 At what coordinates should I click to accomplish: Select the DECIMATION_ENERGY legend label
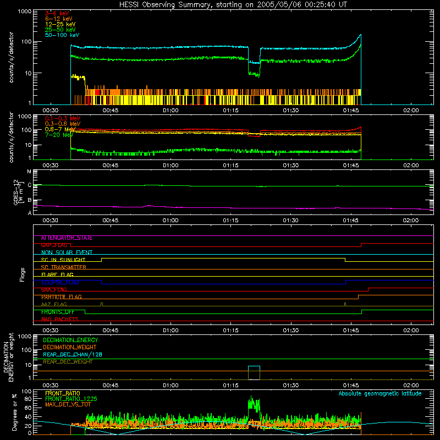[x=70, y=340]
